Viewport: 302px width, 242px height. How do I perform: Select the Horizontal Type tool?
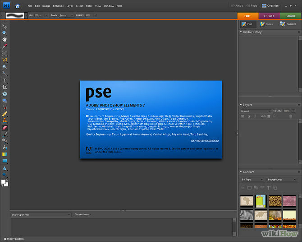[x=5, y=80]
